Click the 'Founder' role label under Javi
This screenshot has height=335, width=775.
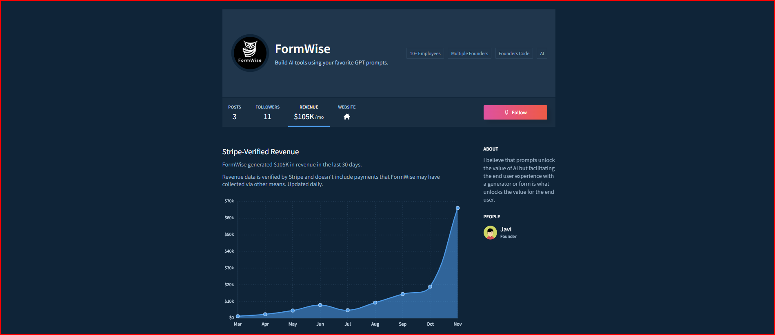pyautogui.click(x=509, y=237)
